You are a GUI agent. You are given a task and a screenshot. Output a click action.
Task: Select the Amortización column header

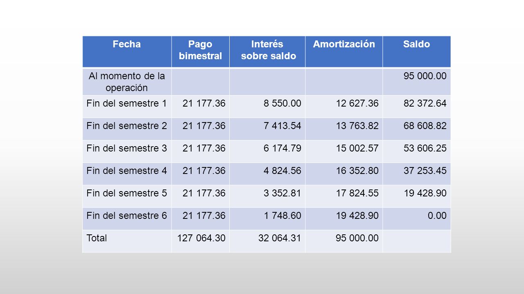(344, 51)
